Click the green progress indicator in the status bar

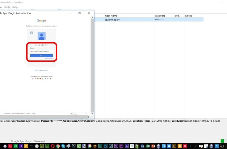point(222,141)
